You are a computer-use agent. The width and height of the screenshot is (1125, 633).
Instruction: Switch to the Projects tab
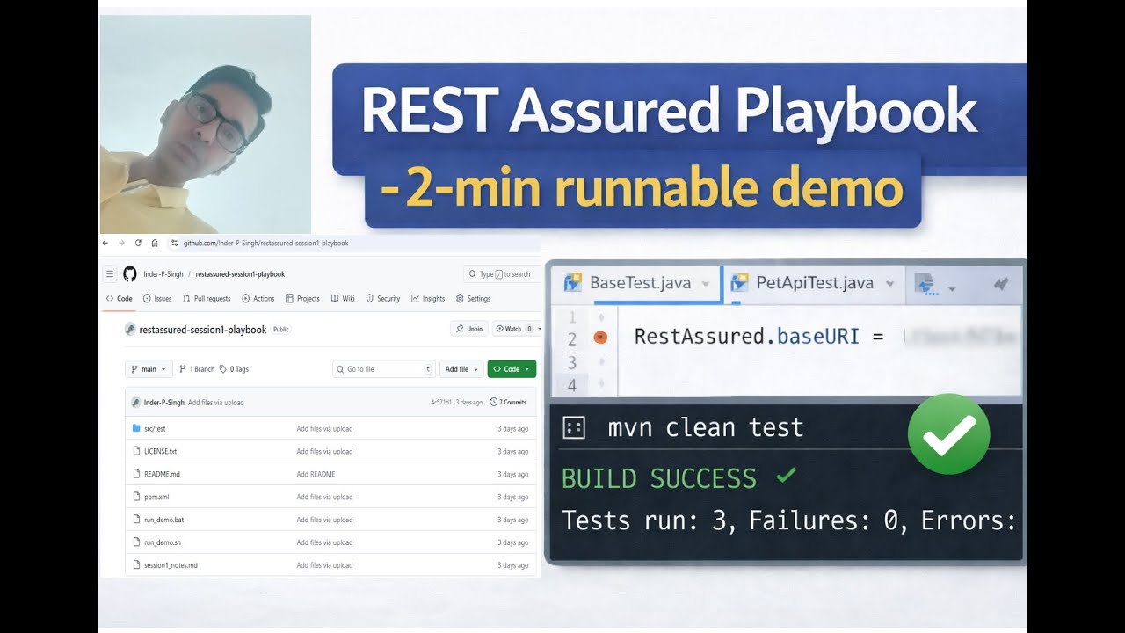pos(303,299)
